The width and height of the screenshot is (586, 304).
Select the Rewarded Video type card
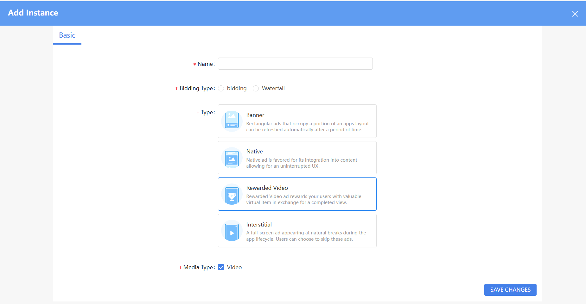click(297, 194)
